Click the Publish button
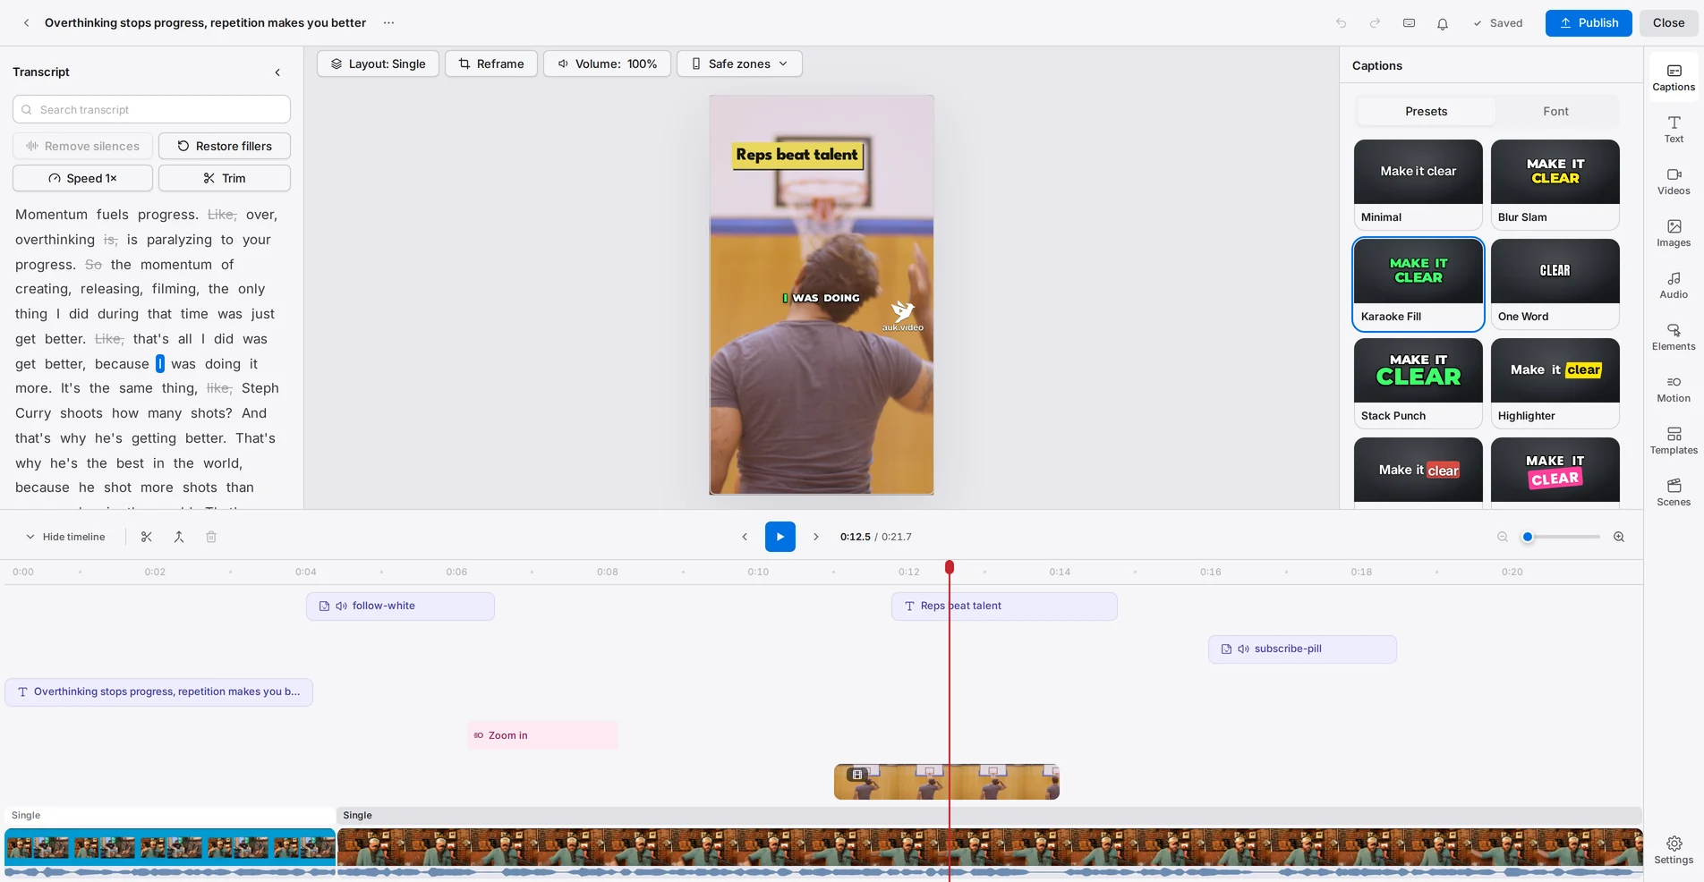The image size is (1704, 882). [1589, 23]
